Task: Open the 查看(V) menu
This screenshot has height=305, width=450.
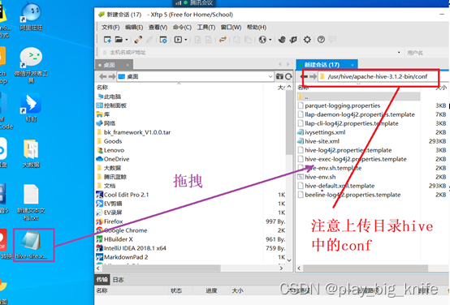Action: tap(158, 28)
